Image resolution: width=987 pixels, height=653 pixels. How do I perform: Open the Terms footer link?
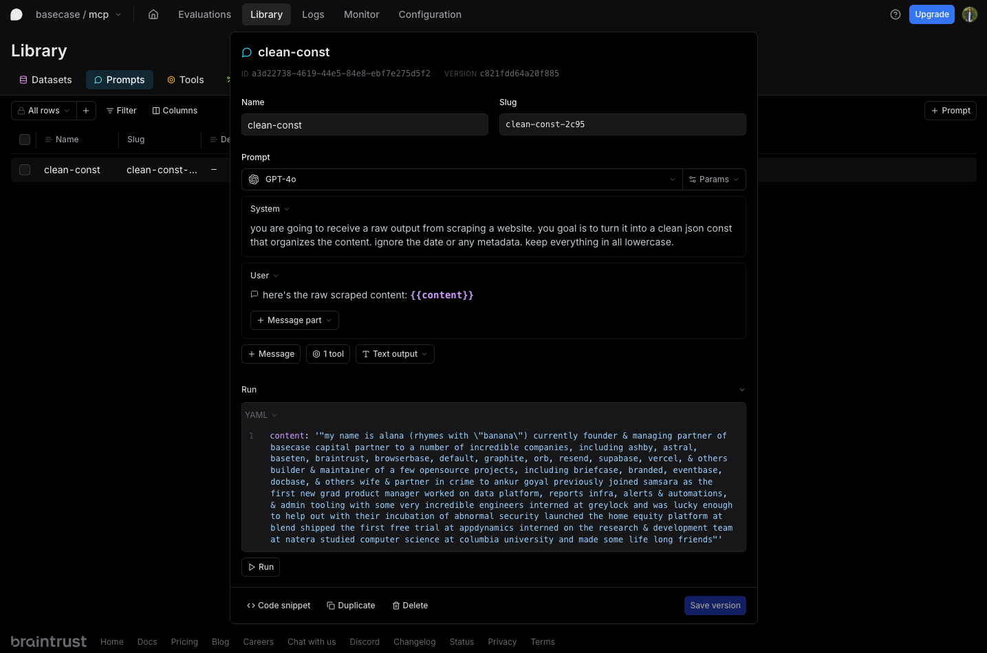tap(543, 642)
